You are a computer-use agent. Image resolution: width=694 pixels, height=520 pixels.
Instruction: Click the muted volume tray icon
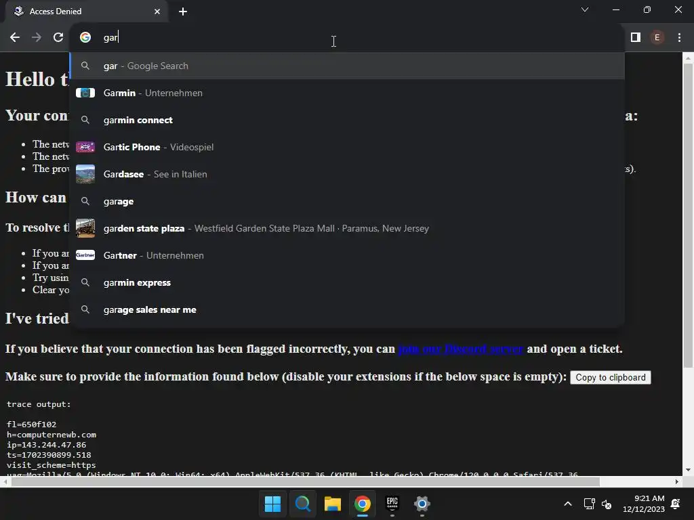click(607, 504)
